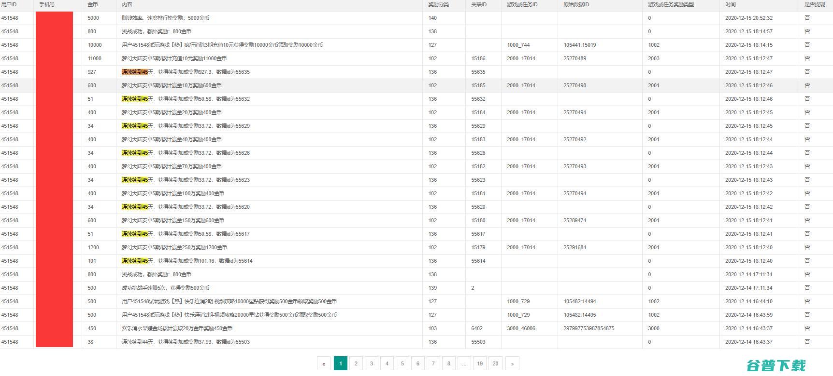The width and height of the screenshot is (833, 376).
Task: Click the 疯狂消除3期 trial game content cell
Action: pyautogui.click(x=222, y=45)
